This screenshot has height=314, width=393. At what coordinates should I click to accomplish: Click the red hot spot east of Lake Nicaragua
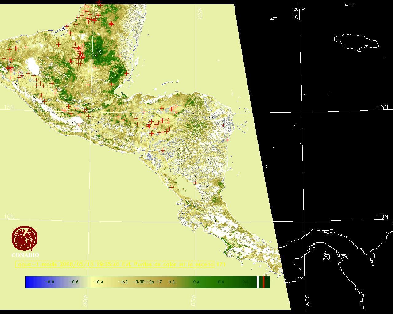[195, 183]
